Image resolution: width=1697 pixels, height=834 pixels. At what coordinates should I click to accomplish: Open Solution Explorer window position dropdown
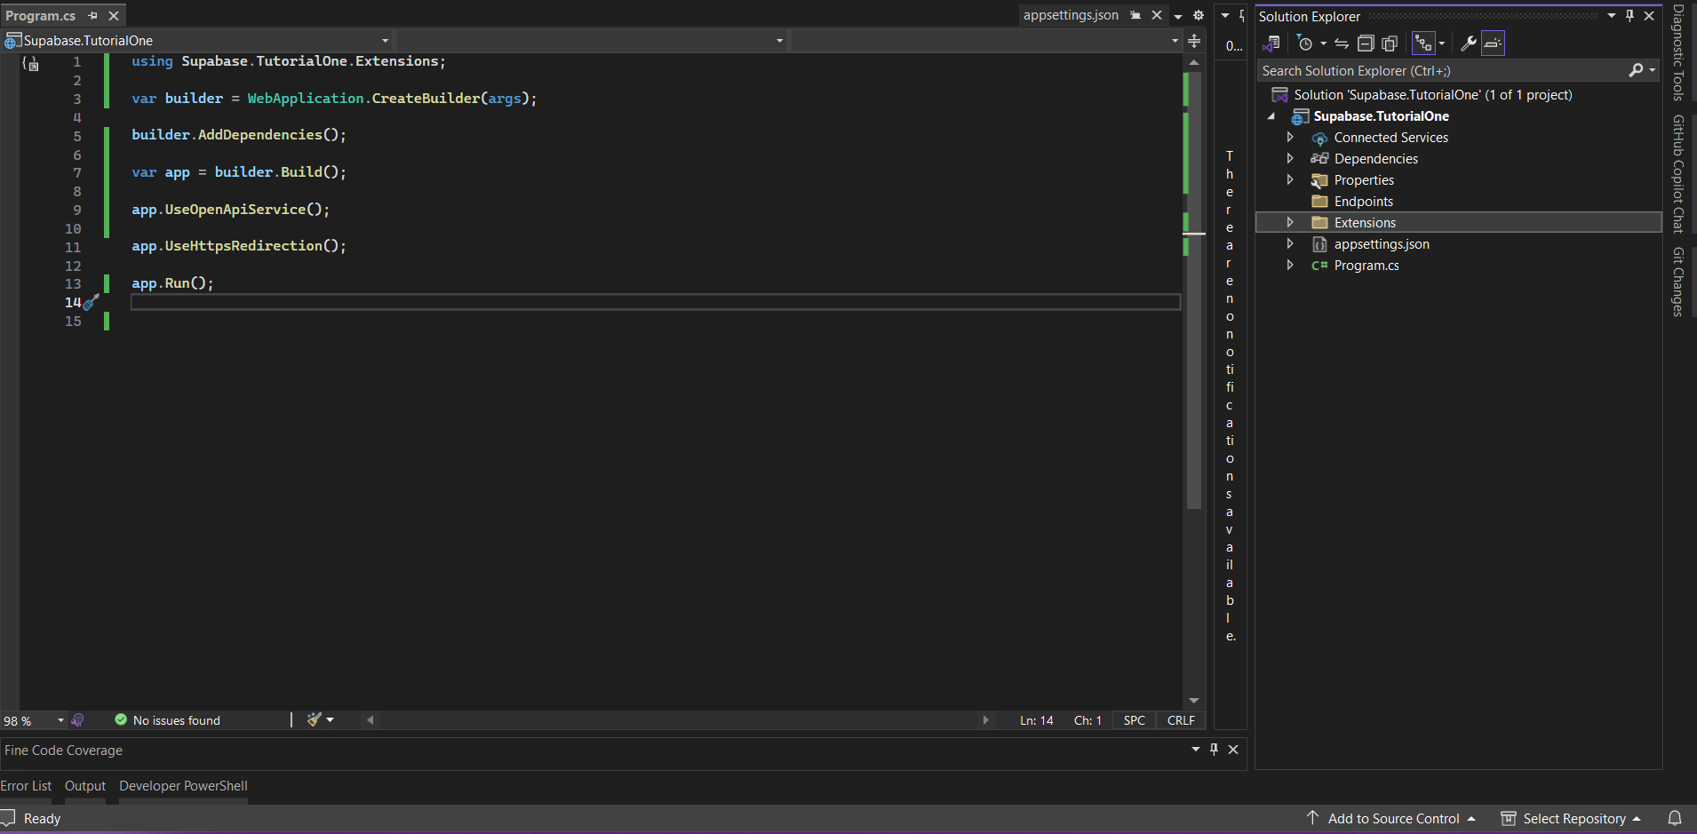point(1612,16)
